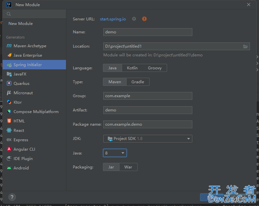Click the Micronaut label text
259x206 pixels.
tap(23, 93)
